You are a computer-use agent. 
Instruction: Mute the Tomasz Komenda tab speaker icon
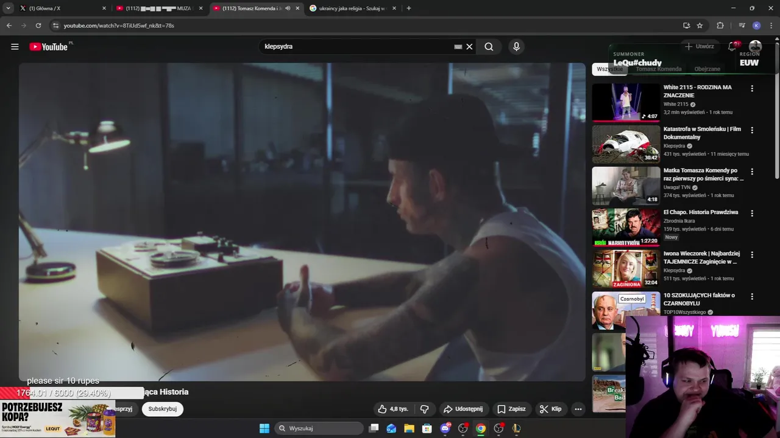pos(288,9)
